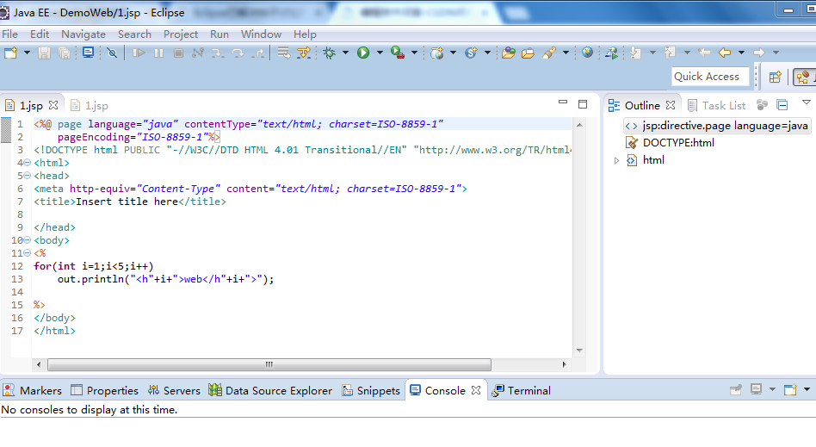Viewport: 816px width, 447px height.
Task: Open the Search menu
Action: pos(134,34)
